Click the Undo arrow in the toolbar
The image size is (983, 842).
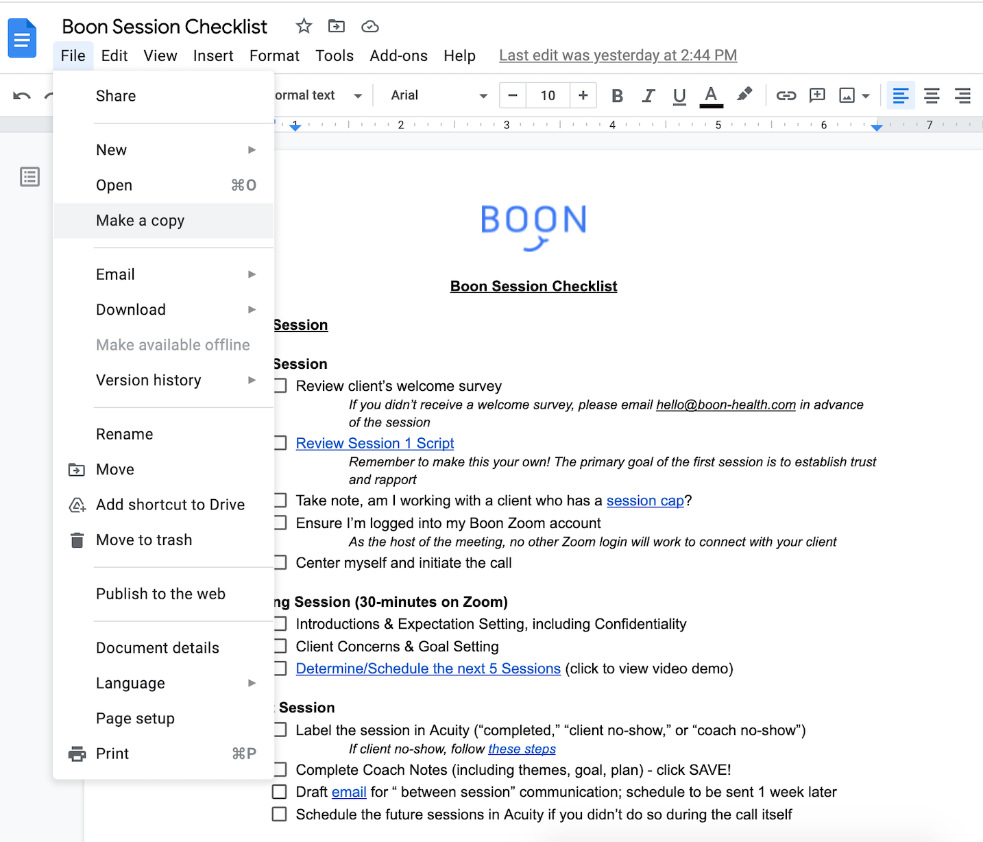(x=22, y=96)
